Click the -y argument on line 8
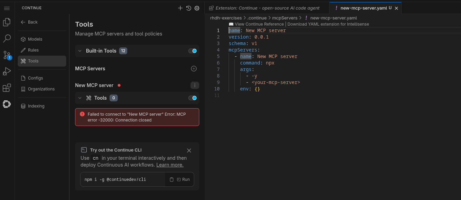The height and width of the screenshot is (200, 461). point(254,76)
